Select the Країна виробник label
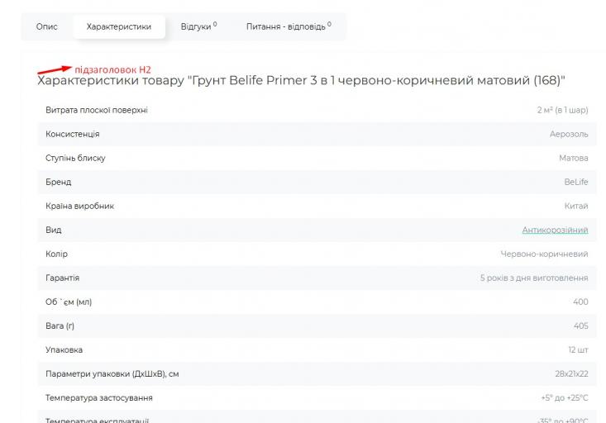The image size is (606, 423). pos(79,206)
